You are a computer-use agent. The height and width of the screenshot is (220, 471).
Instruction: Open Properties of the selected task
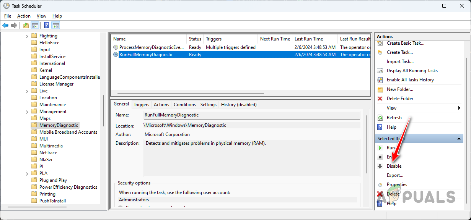[396, 184]
